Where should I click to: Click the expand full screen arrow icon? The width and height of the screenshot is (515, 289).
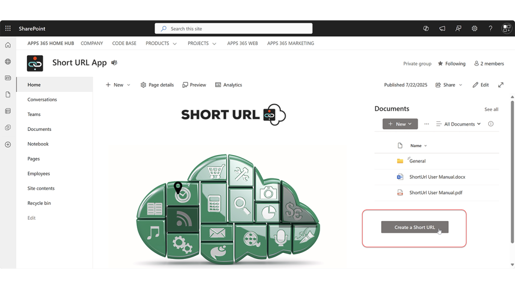click(x=500, y=85)
